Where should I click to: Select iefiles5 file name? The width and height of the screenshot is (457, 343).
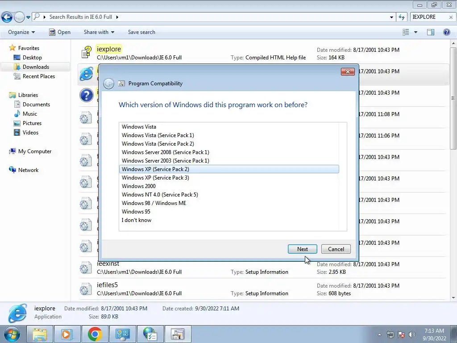tap(107, 284)
